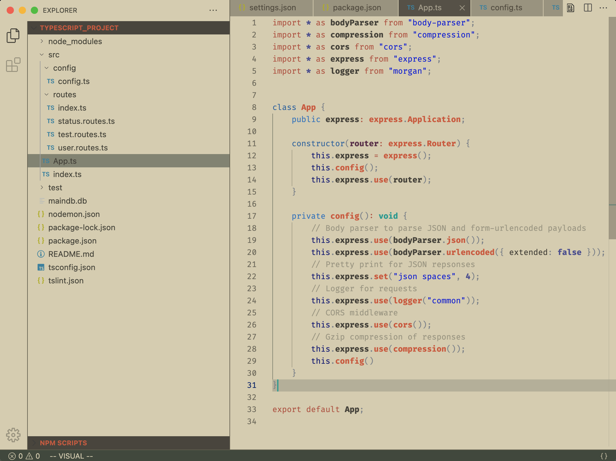Collapse the config folder
Image resolution: width=616 pixels, height=461 pixels.
129,68
